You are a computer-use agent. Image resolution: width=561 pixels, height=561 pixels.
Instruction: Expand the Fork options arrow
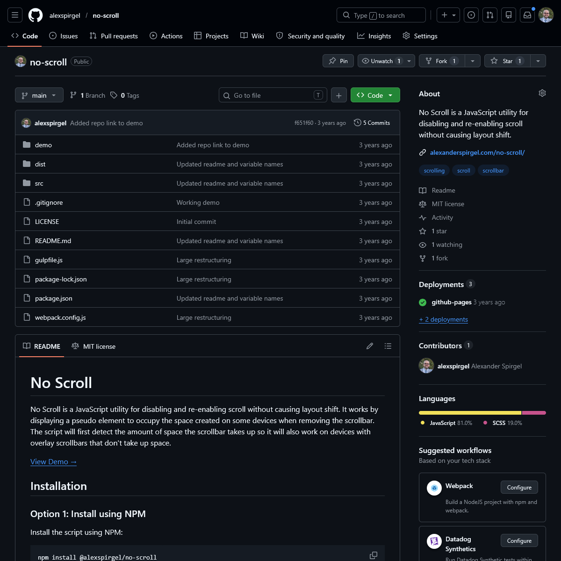point(473,61)
